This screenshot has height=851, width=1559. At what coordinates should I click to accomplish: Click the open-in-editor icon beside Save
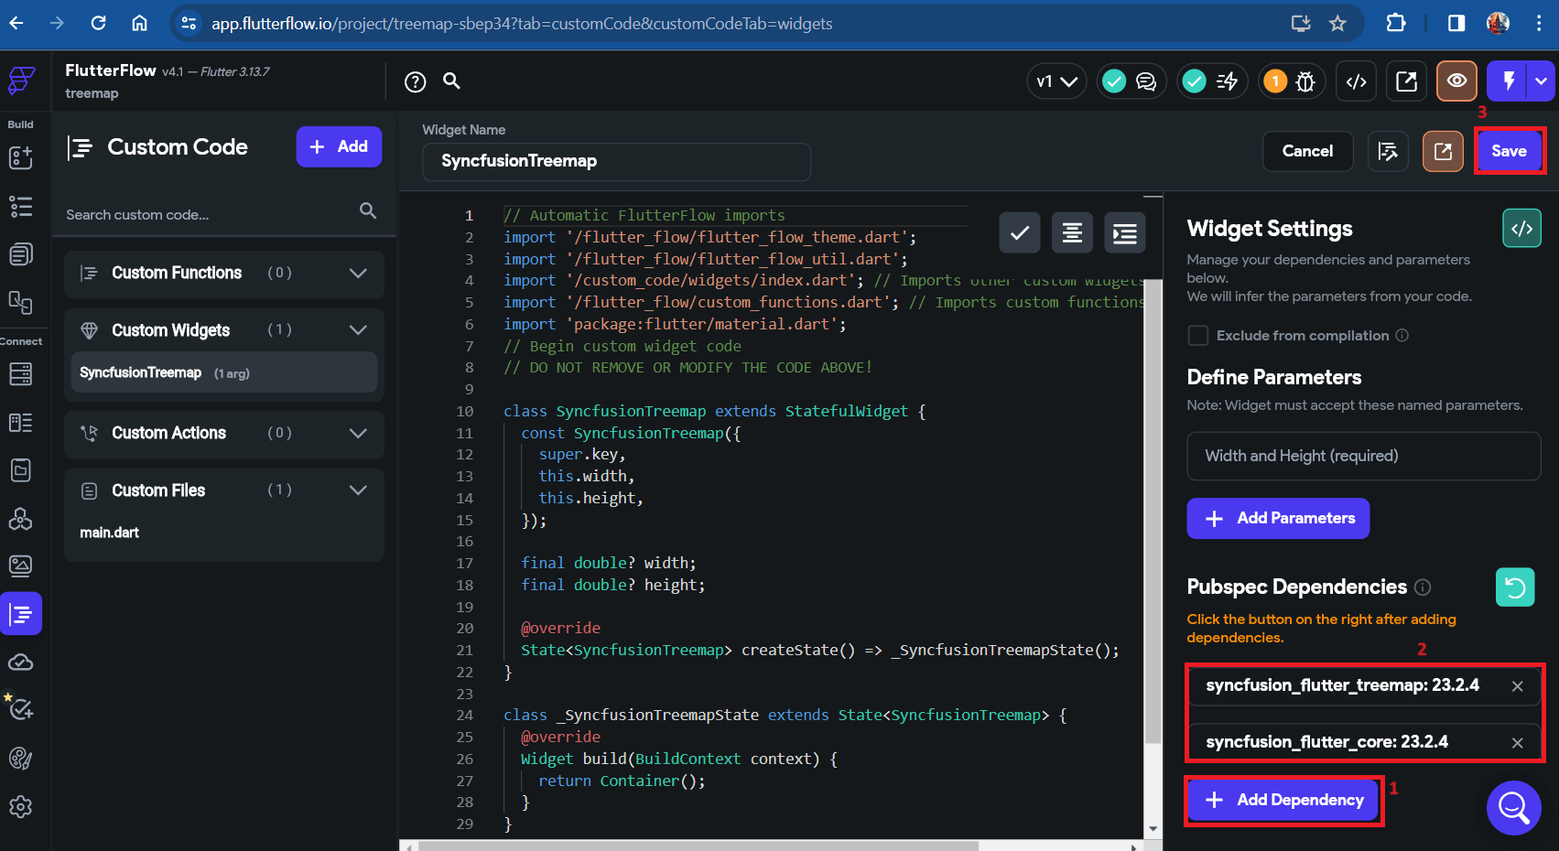1443,151
